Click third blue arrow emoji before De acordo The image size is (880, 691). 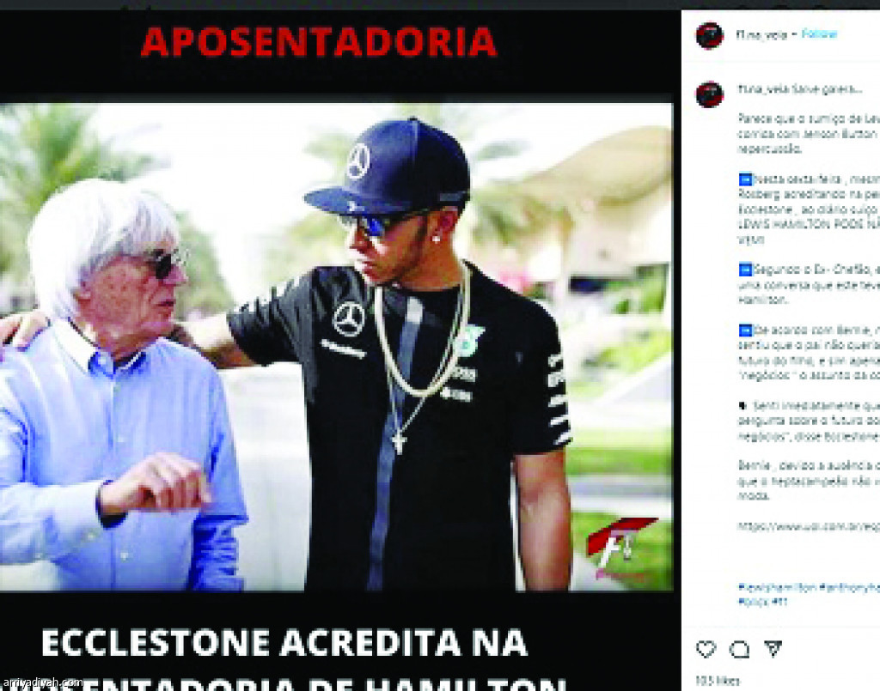point(745,330)
